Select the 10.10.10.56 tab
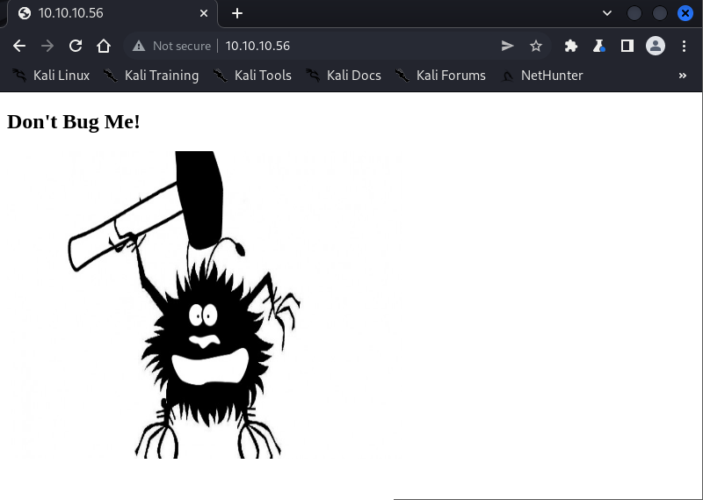 coord(97,13)
